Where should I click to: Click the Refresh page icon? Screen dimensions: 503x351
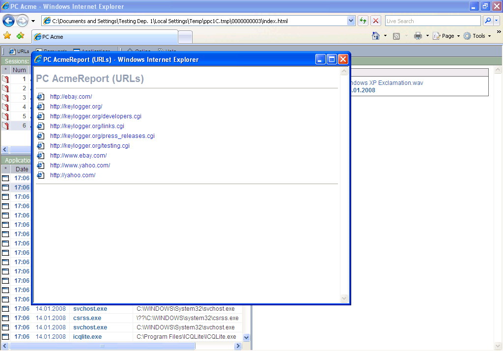click(363, 21)
